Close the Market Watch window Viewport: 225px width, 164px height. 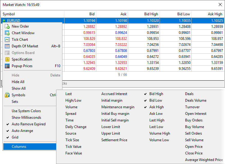(219, 5)
